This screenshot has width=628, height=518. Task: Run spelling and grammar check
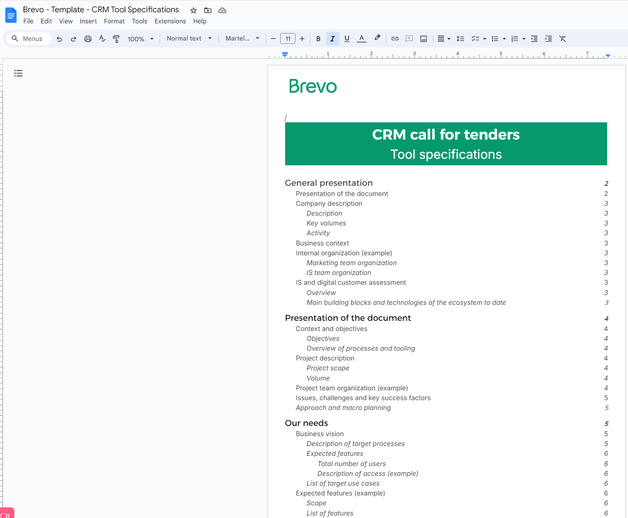pyautogui.click(x=102, y=39)
